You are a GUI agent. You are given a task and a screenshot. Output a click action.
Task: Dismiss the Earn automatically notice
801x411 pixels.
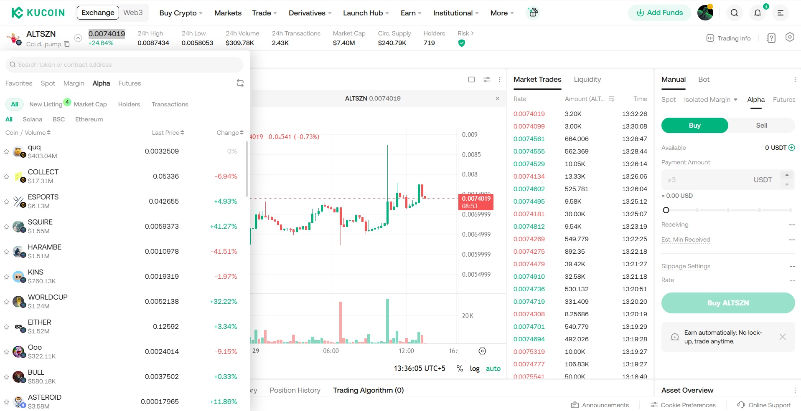(782, 337)
